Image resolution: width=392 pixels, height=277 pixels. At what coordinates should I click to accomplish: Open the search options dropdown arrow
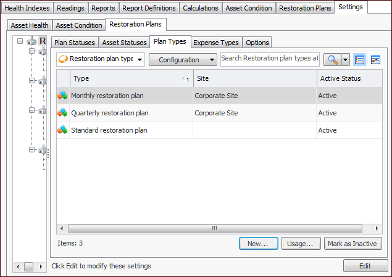click(345, 60)
